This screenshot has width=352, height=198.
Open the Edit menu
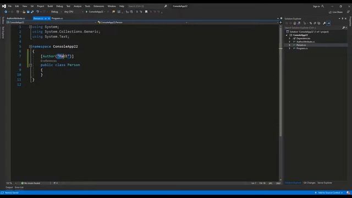tap(17, 6)
